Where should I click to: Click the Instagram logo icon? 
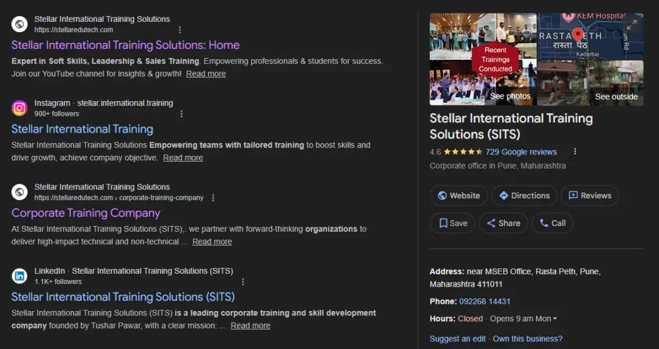pyautogui.click(x=20, y=108)
